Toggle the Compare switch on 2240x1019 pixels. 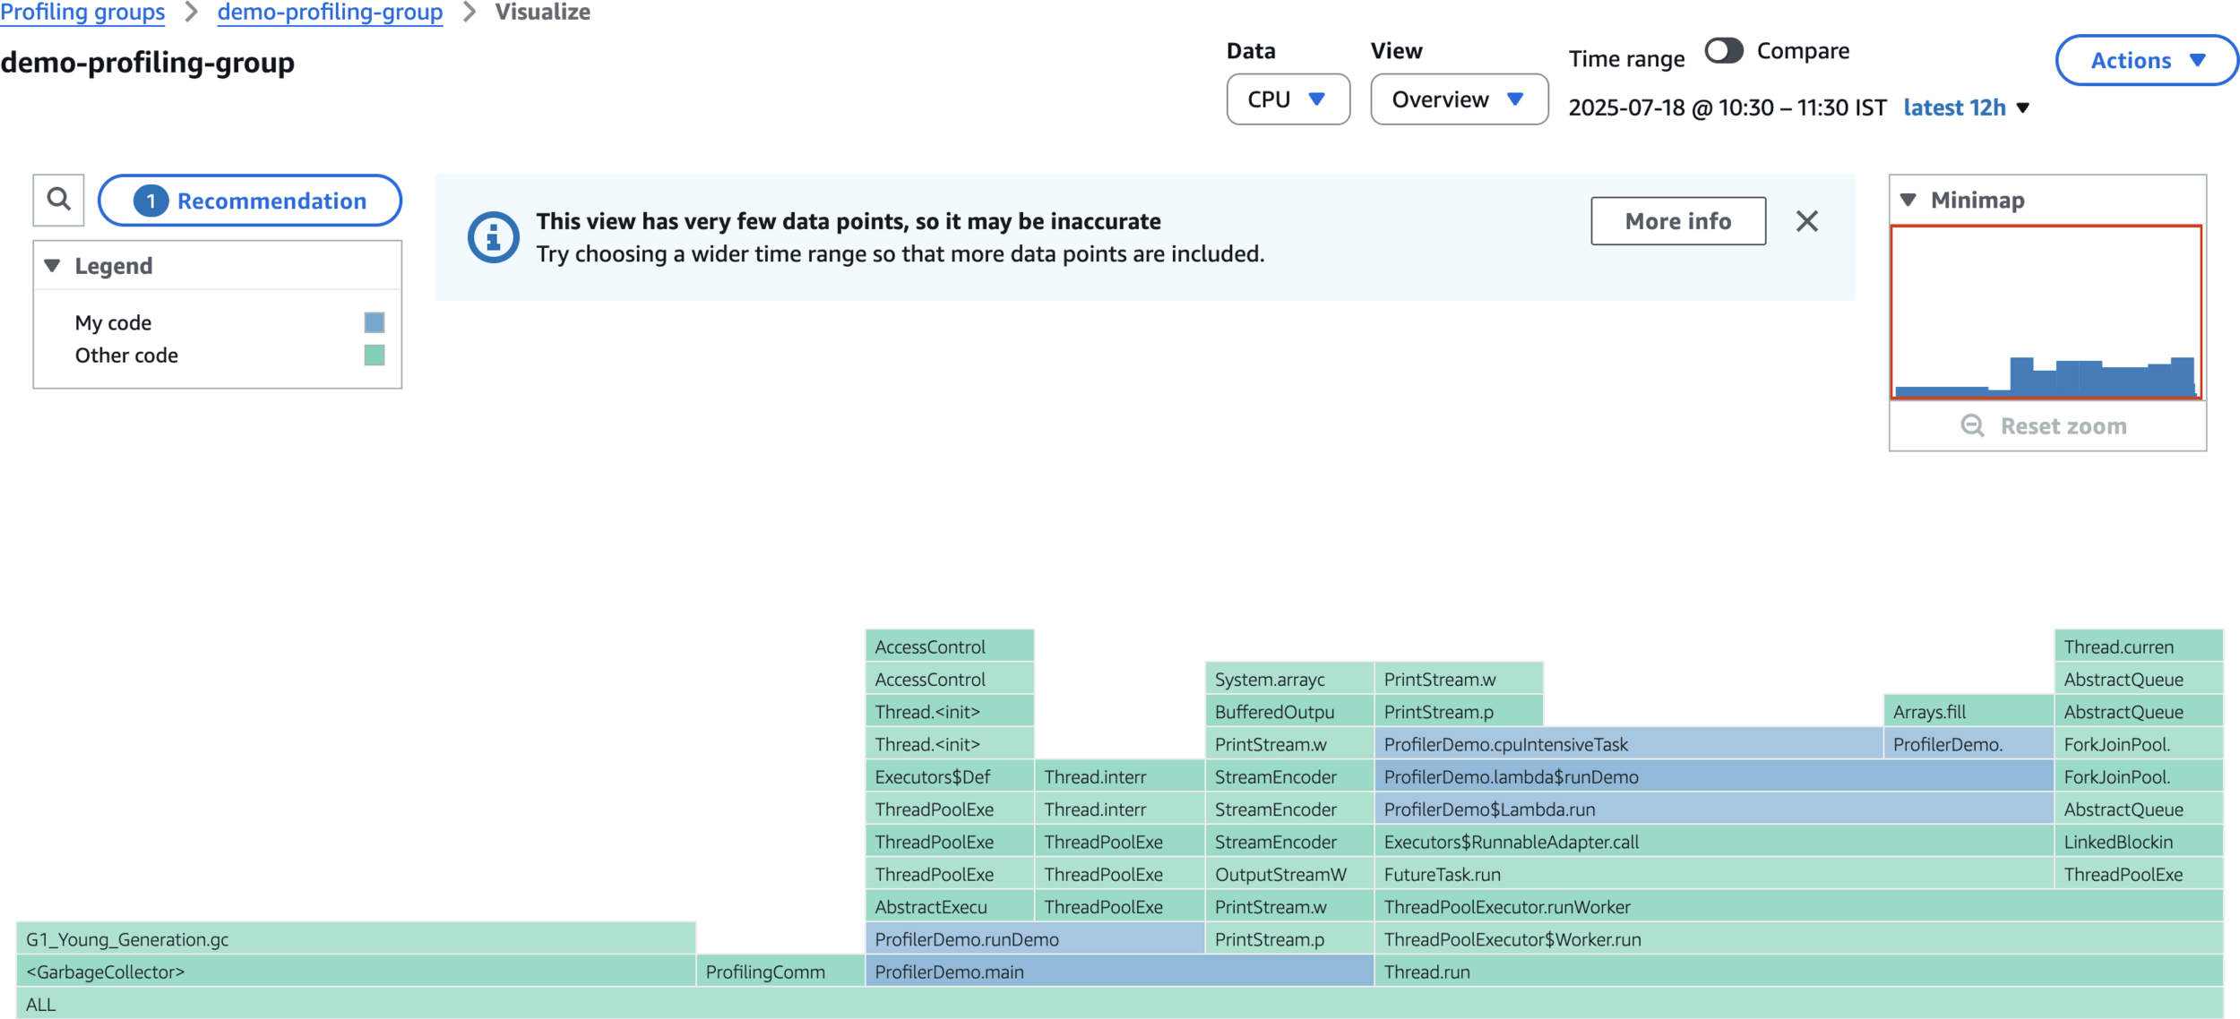[1723, 51]
